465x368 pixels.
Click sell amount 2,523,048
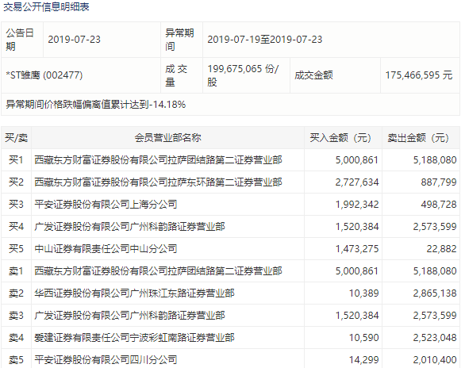click(435, 338)
